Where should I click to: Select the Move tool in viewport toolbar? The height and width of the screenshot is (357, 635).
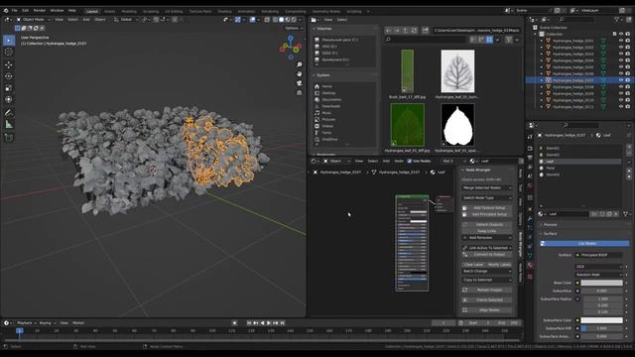pos(9,64)
